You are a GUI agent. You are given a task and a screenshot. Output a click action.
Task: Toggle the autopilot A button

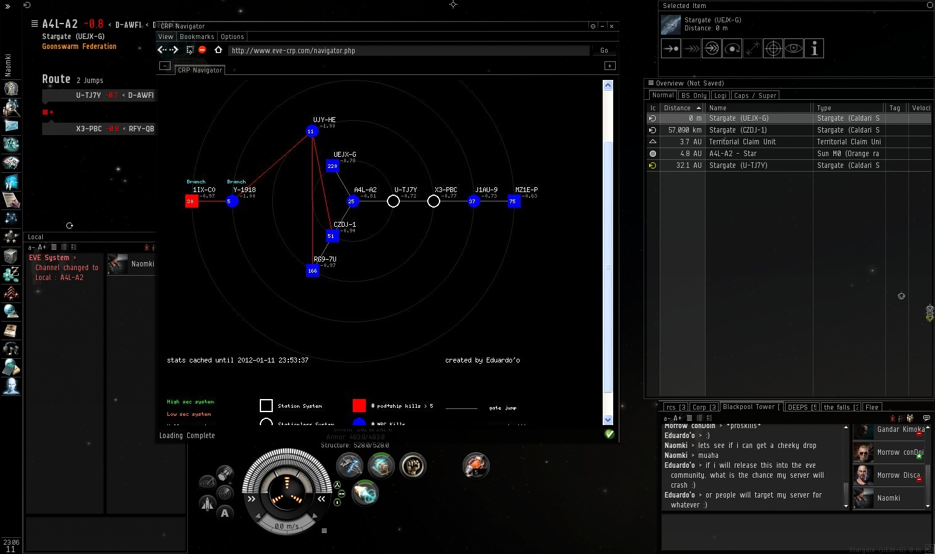click(x=224, y=512)
